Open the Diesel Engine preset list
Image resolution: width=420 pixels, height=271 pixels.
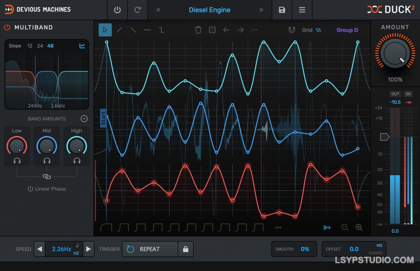tap(210, 10)
